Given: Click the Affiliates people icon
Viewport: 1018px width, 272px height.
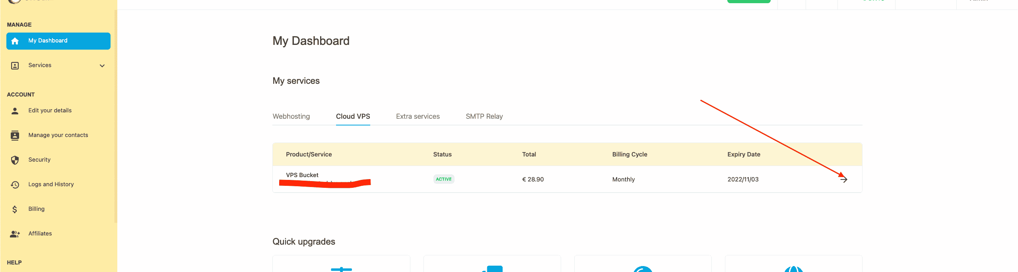Looking at the screenshot, I should [15, 234].
